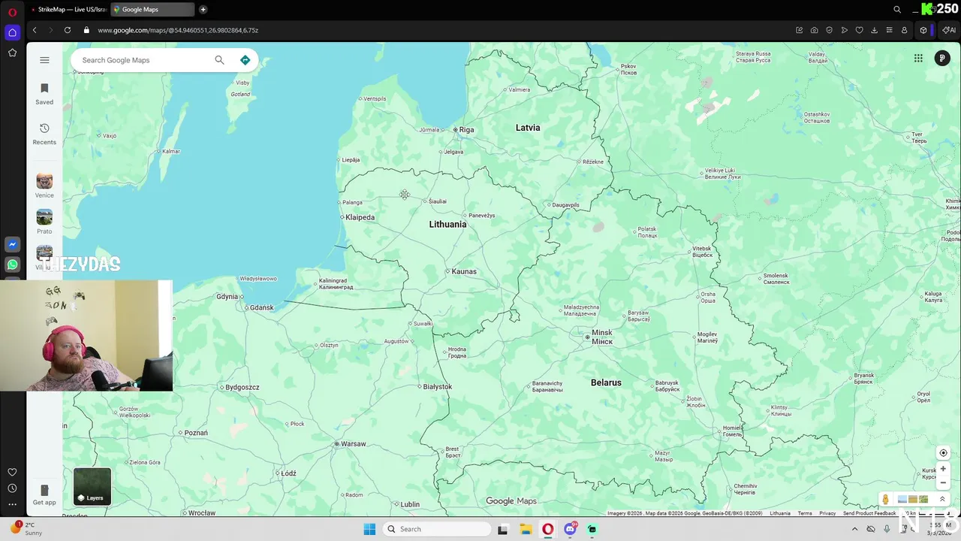Open the Google Maps hamburger menu
The image size is (961, 541).
tap(44, 60)
